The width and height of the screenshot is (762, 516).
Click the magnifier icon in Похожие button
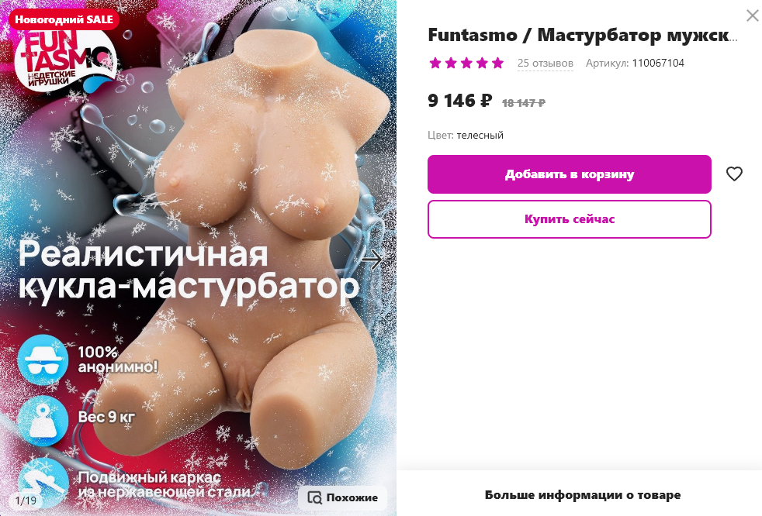coord(315,497)
